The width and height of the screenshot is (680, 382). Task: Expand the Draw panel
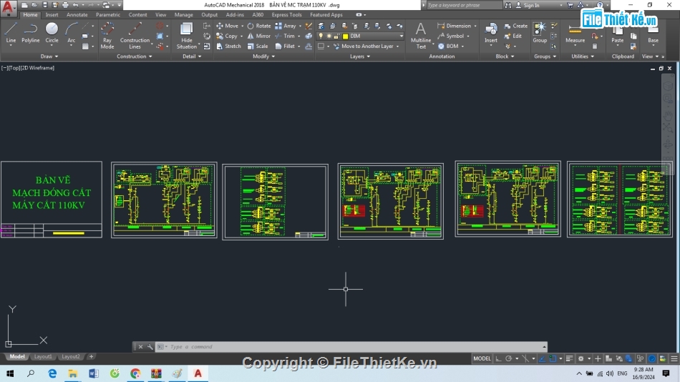tap(49, 57)
